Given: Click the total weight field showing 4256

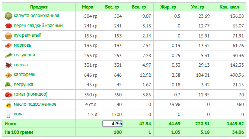Looking at the screenshot, I should [112, 123].
